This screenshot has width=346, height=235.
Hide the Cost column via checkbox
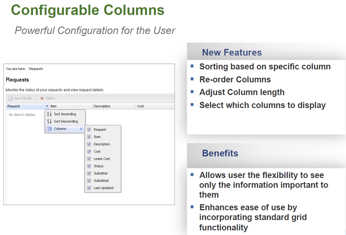pos(89,152)
